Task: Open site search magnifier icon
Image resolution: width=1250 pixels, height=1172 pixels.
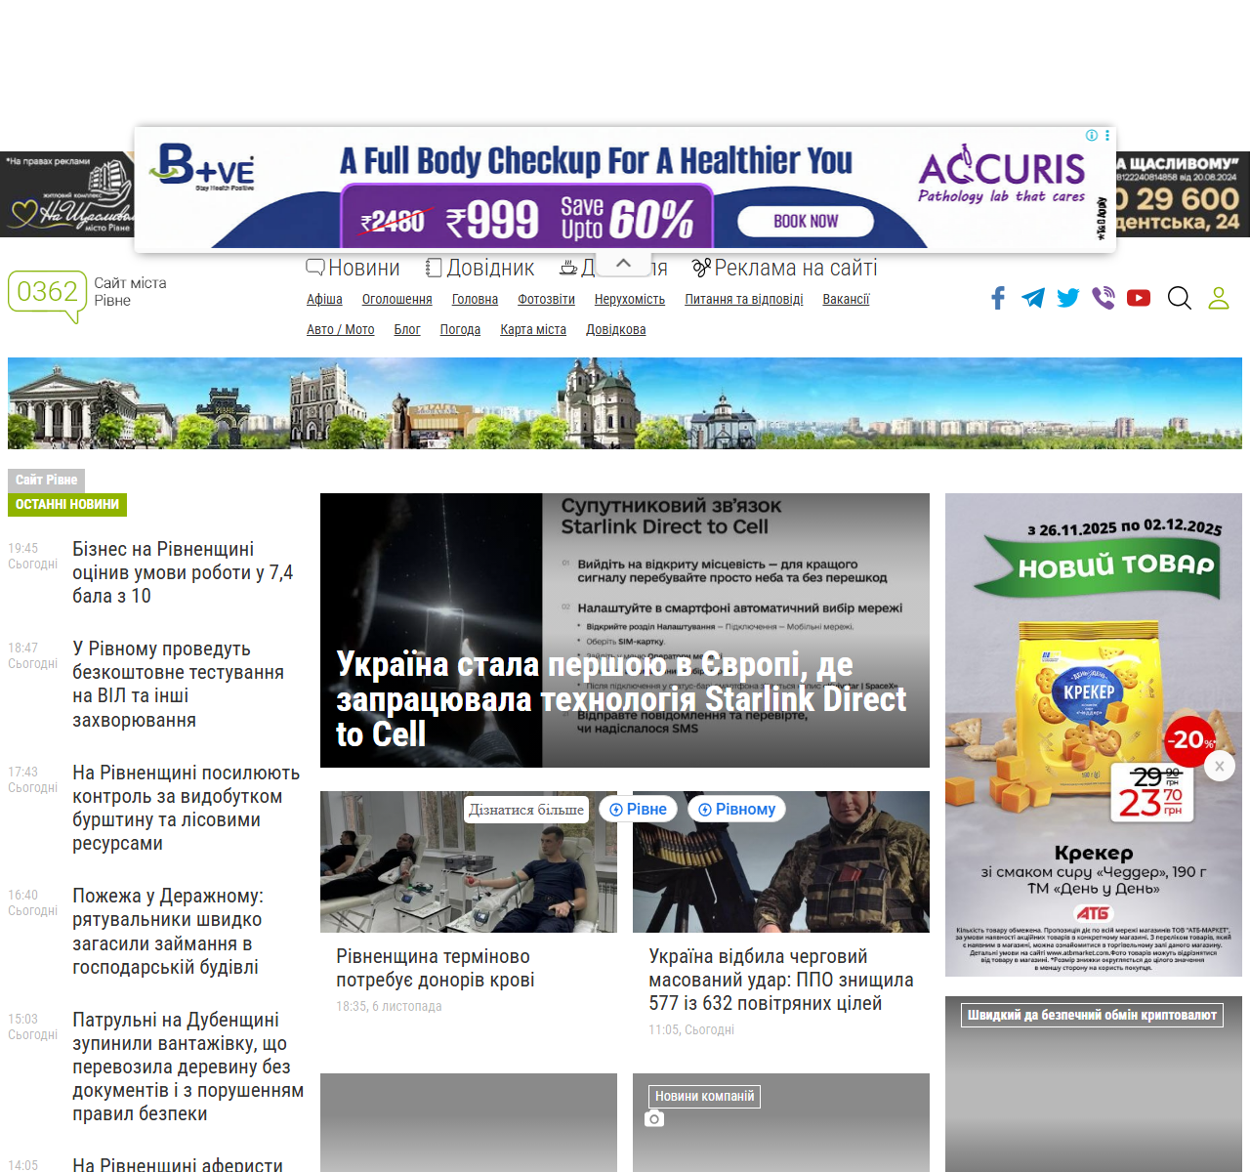Action: (x=1180, y=298)
